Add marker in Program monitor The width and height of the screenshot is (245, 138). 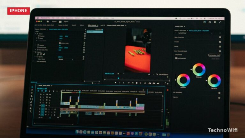[115, 83]
